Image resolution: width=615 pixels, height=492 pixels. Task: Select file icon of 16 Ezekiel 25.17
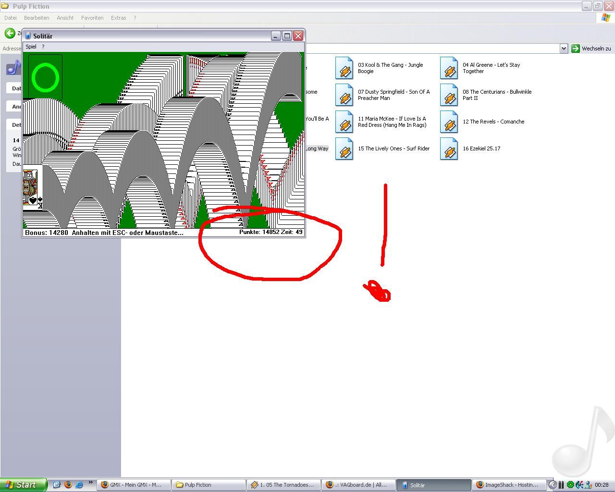[x=449, y=149]
